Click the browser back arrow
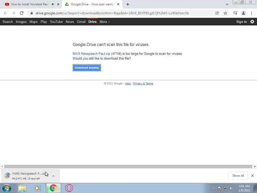Image resolution: width=257 pixels, height=193 pixels. [x=6, y=13]
